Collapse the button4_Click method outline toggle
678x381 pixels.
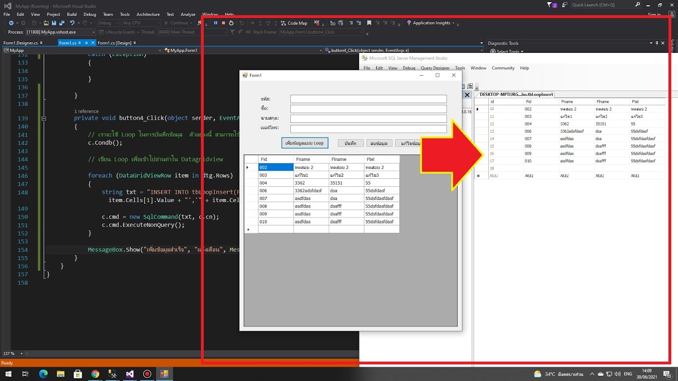43,119
